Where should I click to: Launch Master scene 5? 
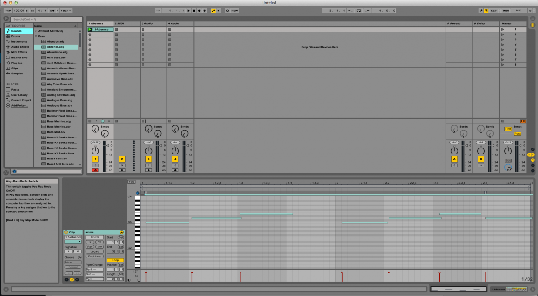coord(503,50)
